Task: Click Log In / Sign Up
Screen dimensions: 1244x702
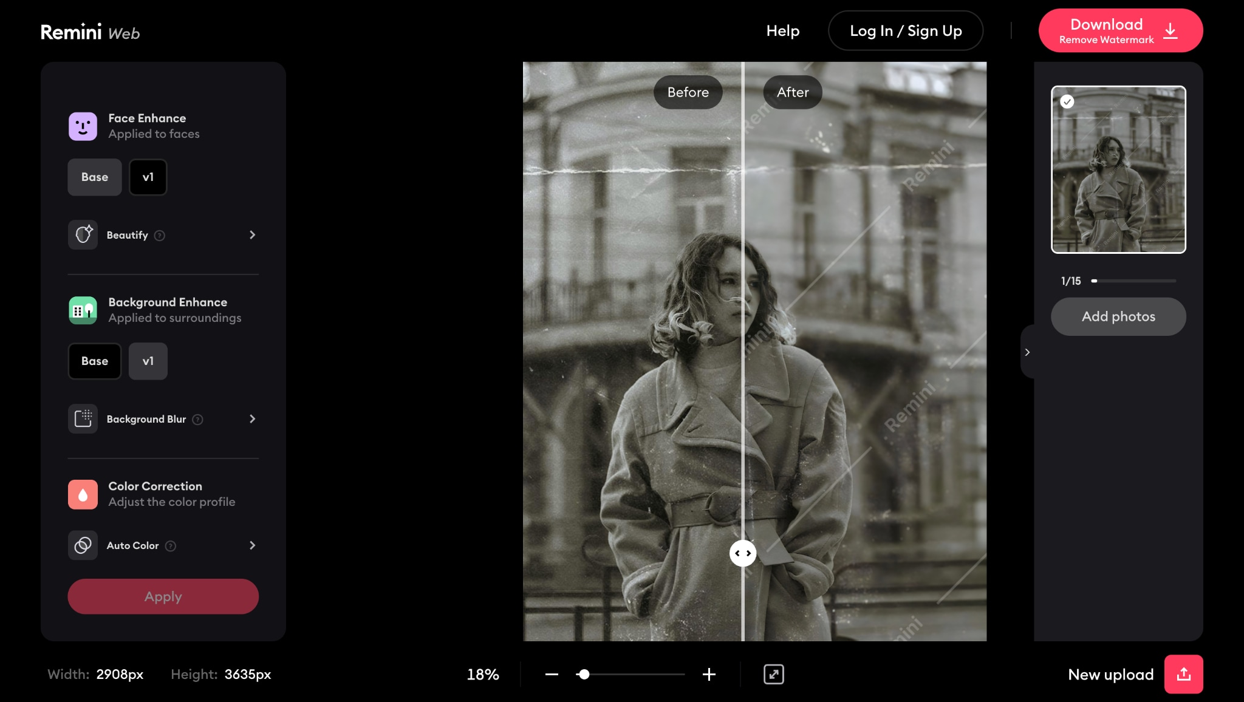Action: pos(906,30)
